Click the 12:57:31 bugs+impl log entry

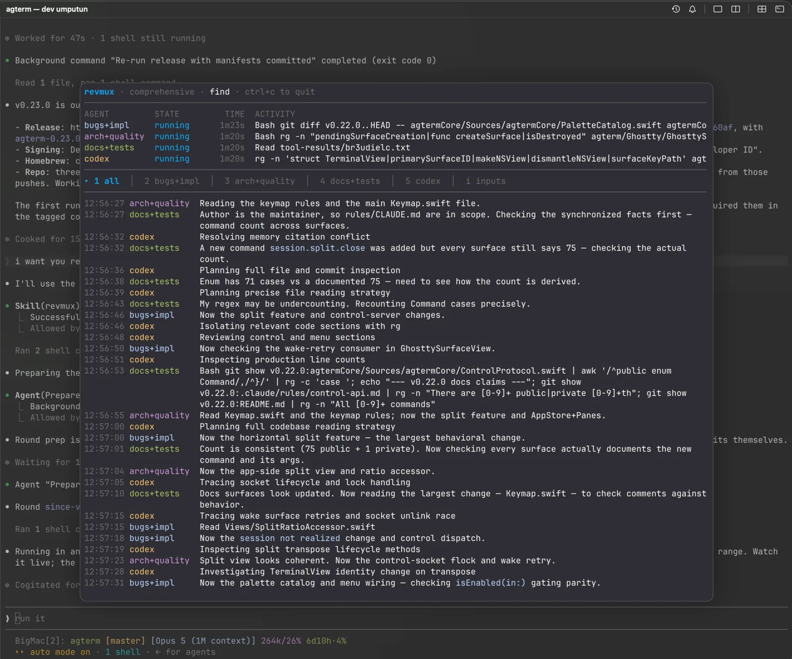click(x=342, y=583)
